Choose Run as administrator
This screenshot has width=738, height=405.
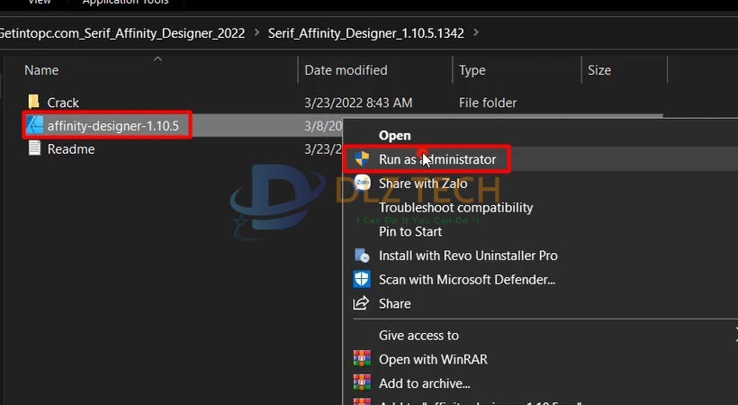437,159
